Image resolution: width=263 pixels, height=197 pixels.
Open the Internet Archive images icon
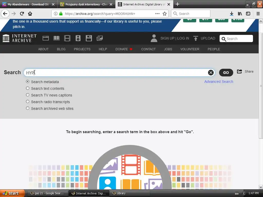tap(100, 38)
